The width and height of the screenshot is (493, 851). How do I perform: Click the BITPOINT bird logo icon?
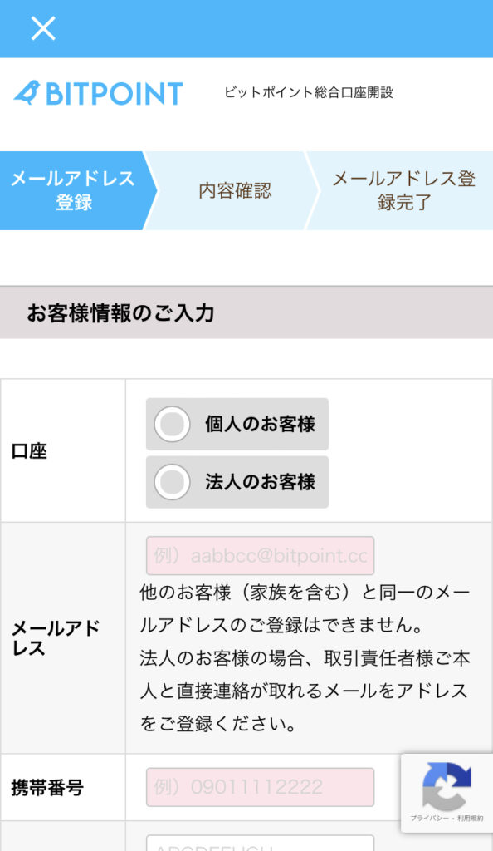(27, 93)
